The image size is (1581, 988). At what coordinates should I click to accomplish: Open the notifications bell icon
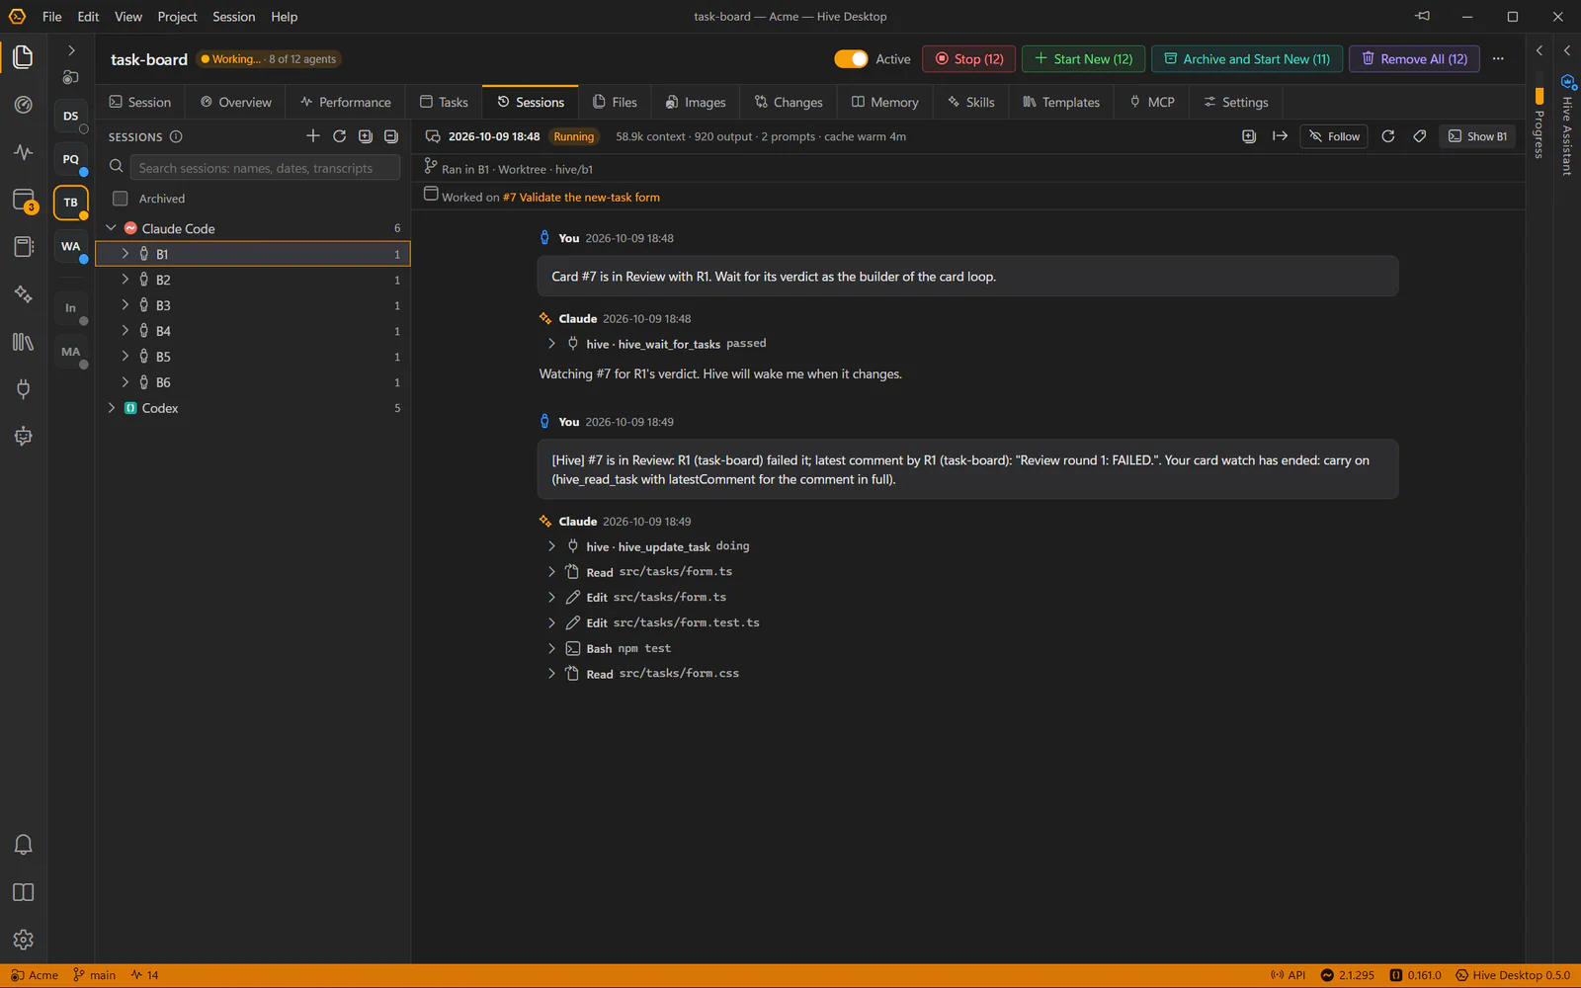tap(23, 845)
